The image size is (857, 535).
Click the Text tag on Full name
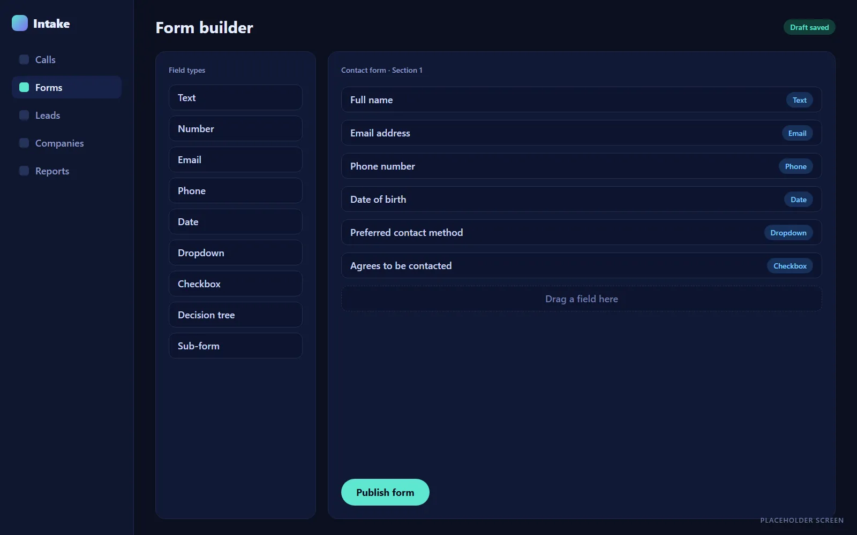[800, 100]
